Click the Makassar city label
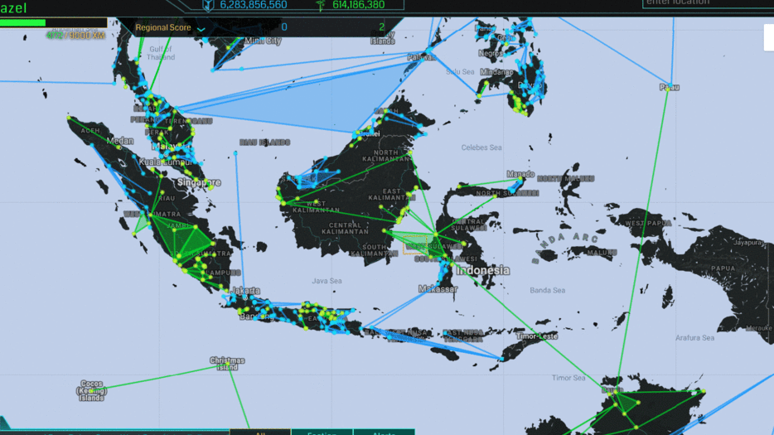 click(x=438, y=289)
